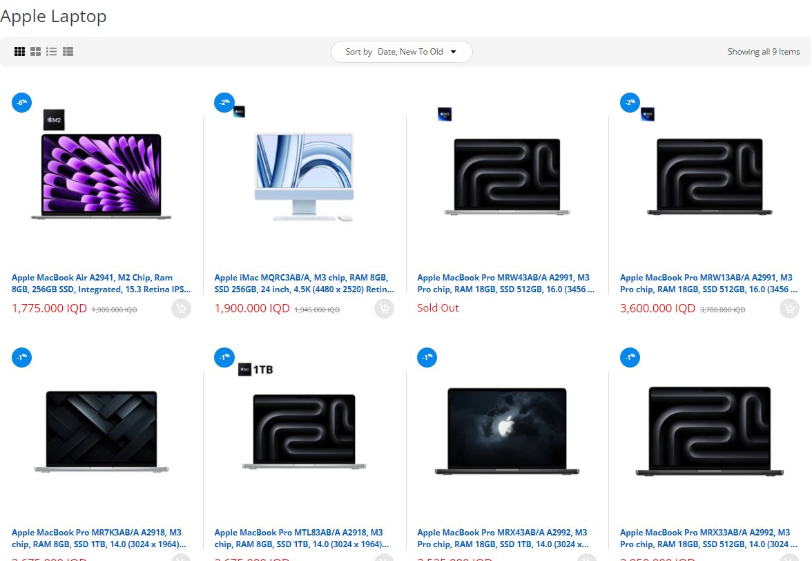Click the Sort by dropdown arrow
This screenshot has height=561, width=812.
click(x=454, y=52)
